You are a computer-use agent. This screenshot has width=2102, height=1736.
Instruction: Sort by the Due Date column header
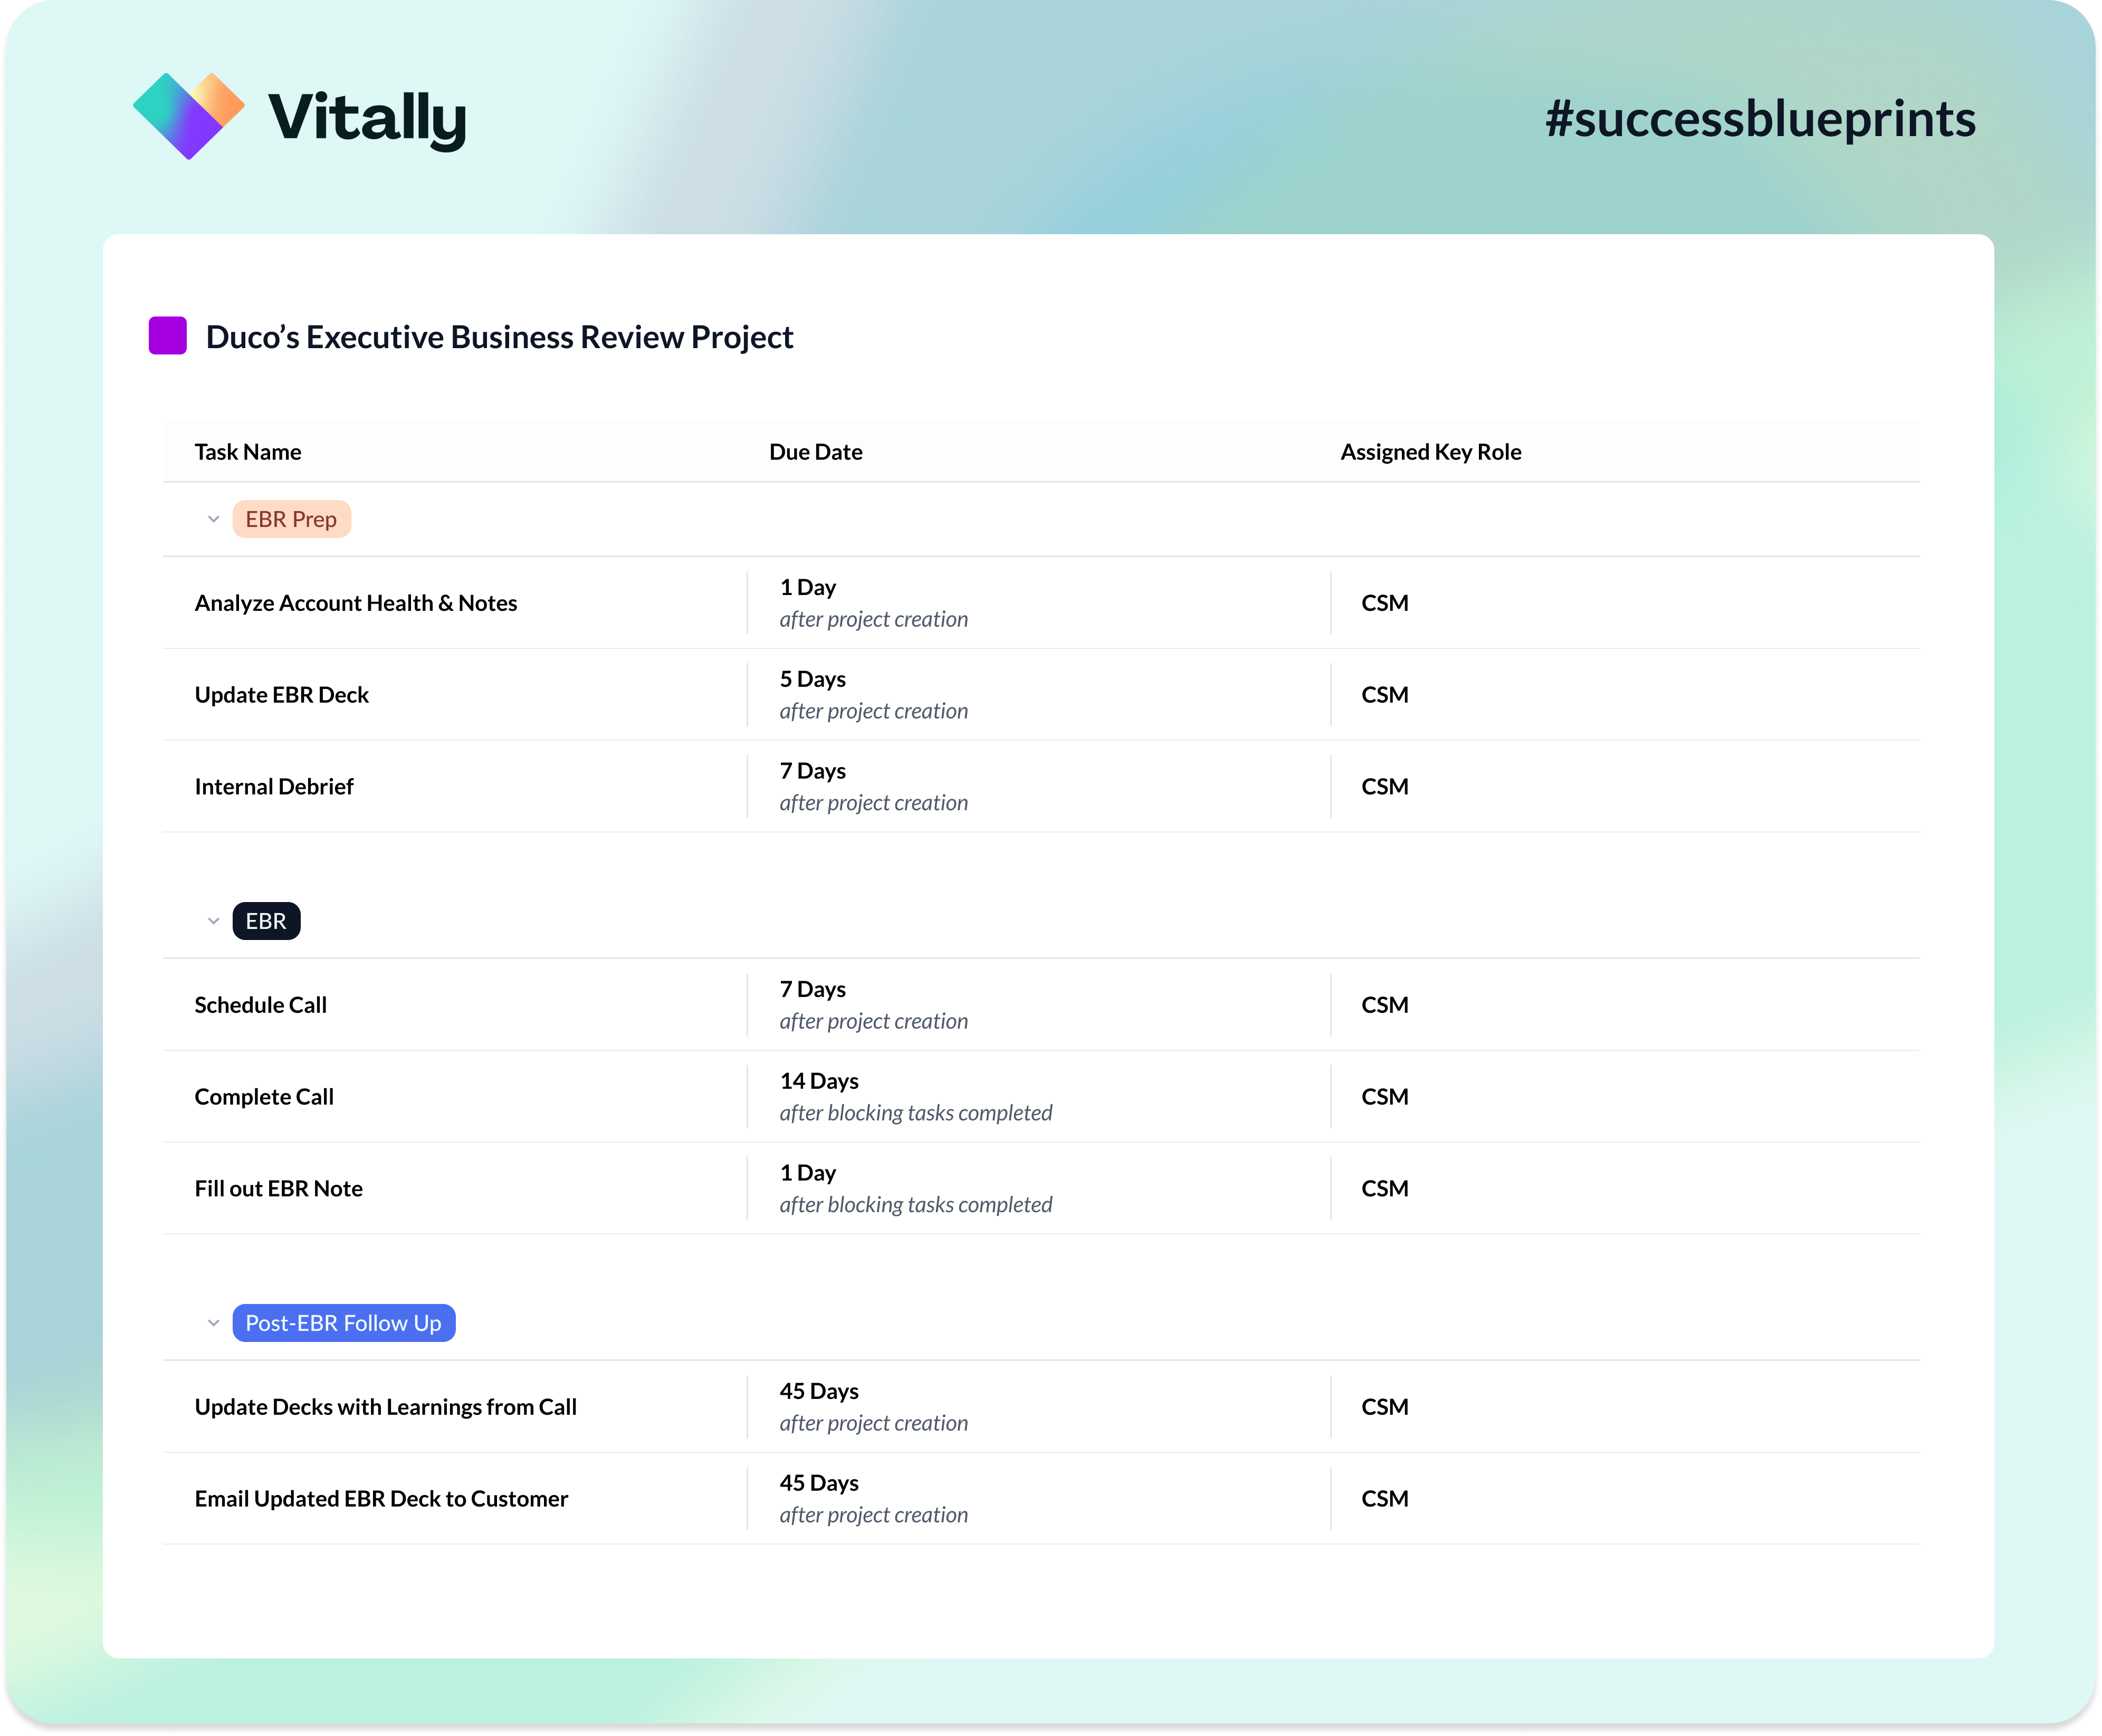815,452
